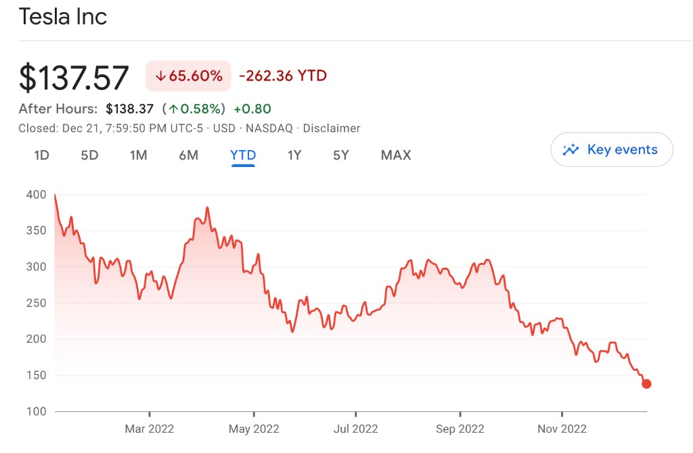Viewport: 693px width, 453px height.
Task: View the 5Y price history
Action: [341, 155]
